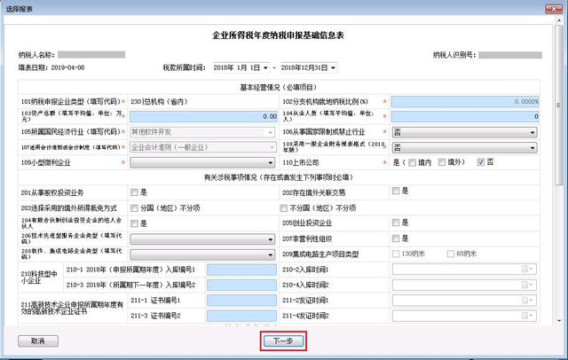The width and height of the screenshot is (568, 360).
Task: Check 不分国（地区）不分项 checkbox
Action: (284, 208)
